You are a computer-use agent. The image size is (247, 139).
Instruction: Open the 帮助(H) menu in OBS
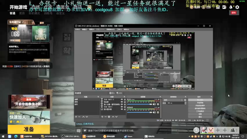pyautogui.click(x=126, y=29)
